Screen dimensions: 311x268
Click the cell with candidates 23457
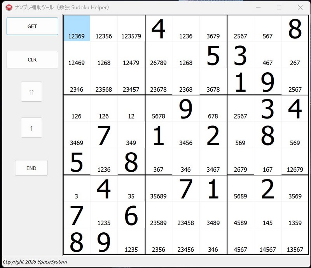coord(131,82)
